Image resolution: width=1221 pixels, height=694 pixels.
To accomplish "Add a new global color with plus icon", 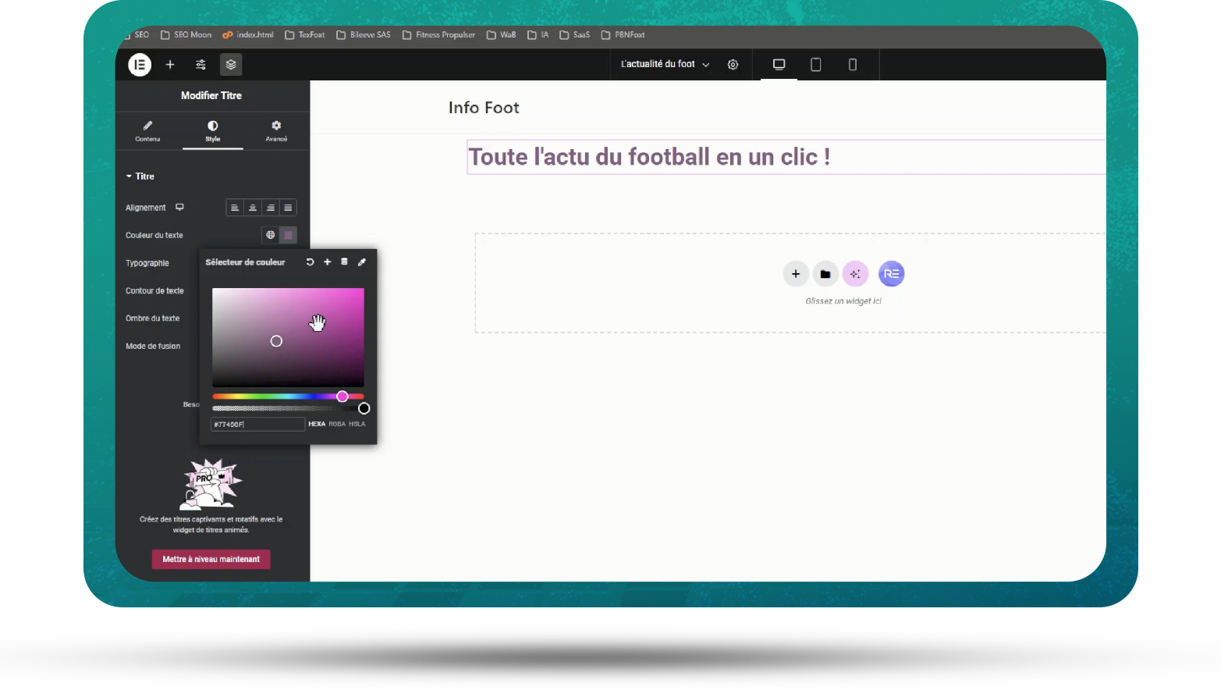I will 328,262.
